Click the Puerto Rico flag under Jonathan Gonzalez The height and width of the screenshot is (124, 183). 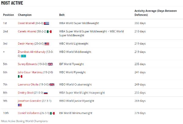pyautogui.click(x=20, y=105)
